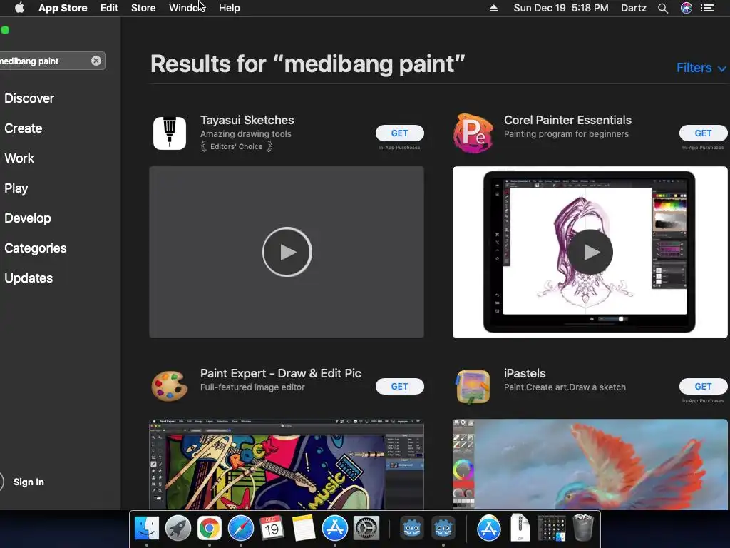The height and width of the screenshot is (548, 730).
Task: Open the Corel Painter Essentials app icon
Action: pyautogui.click(x=473, y=133)
